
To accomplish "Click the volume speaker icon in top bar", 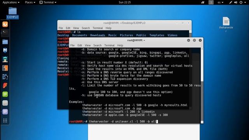I will [236, 2].
